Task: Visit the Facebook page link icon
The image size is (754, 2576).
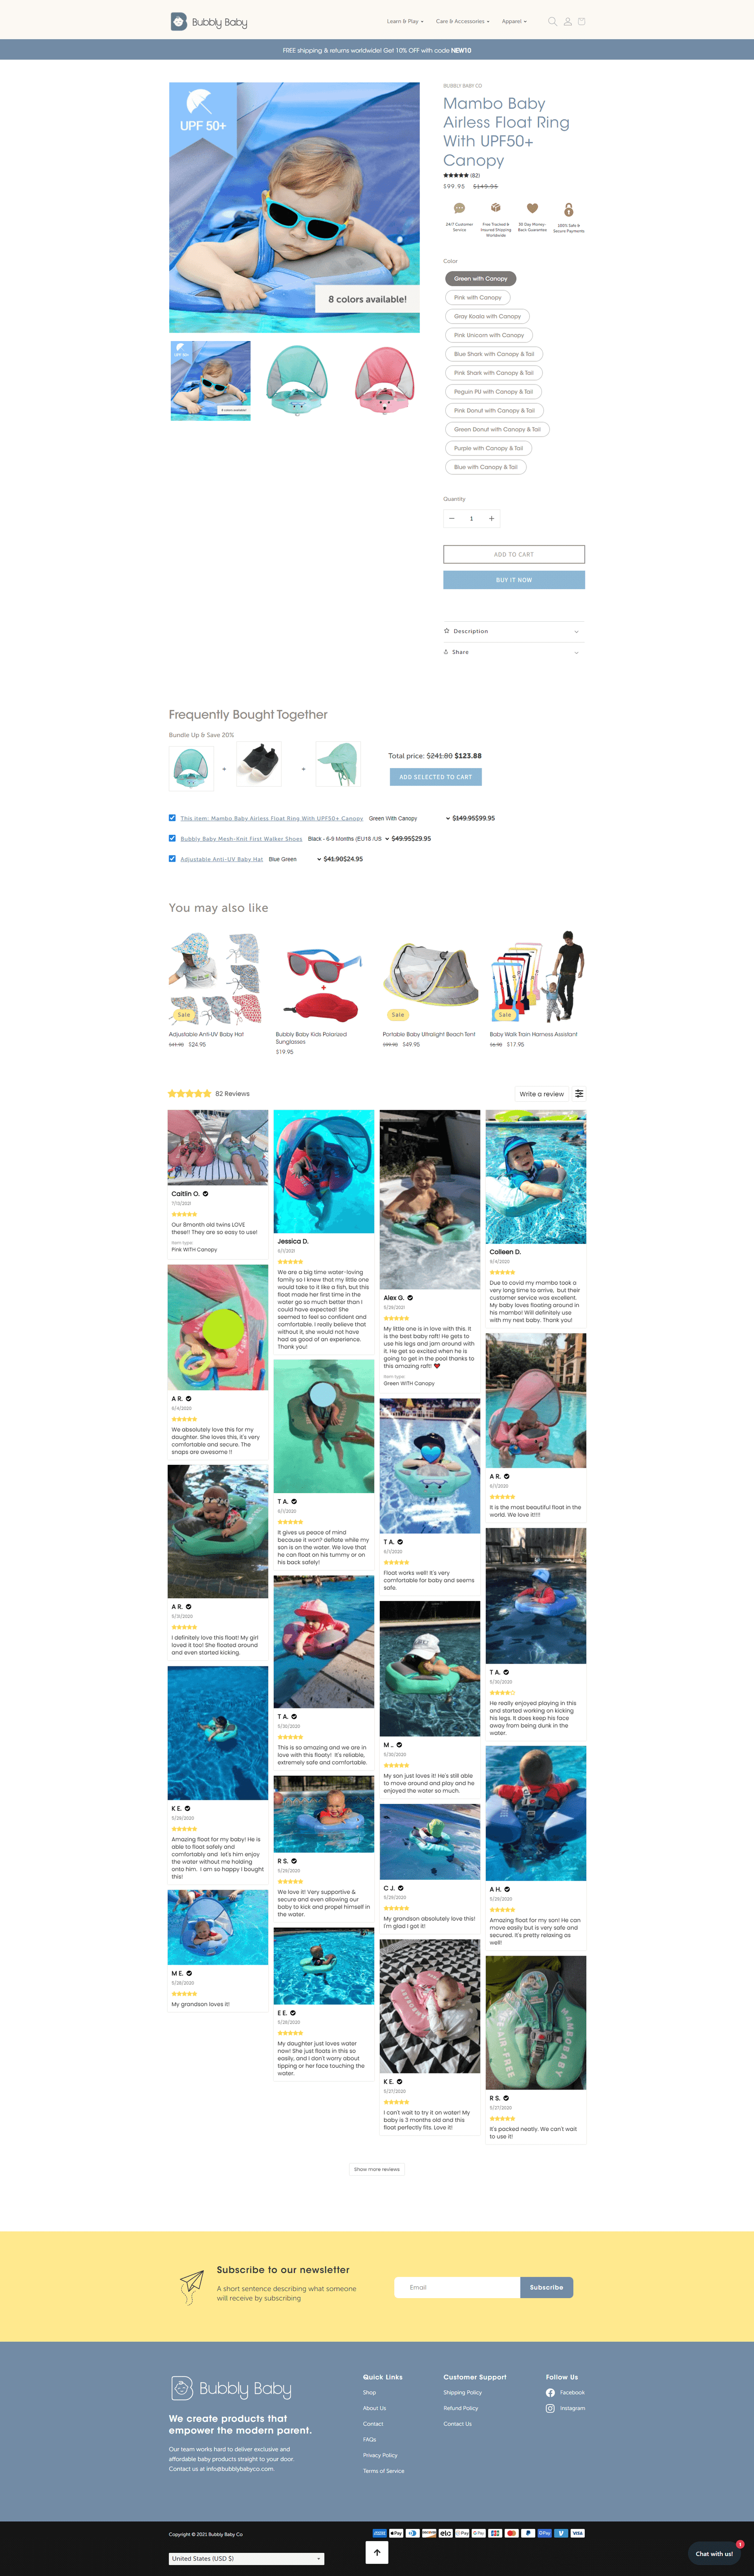Action: click(x=550, y=2393)
